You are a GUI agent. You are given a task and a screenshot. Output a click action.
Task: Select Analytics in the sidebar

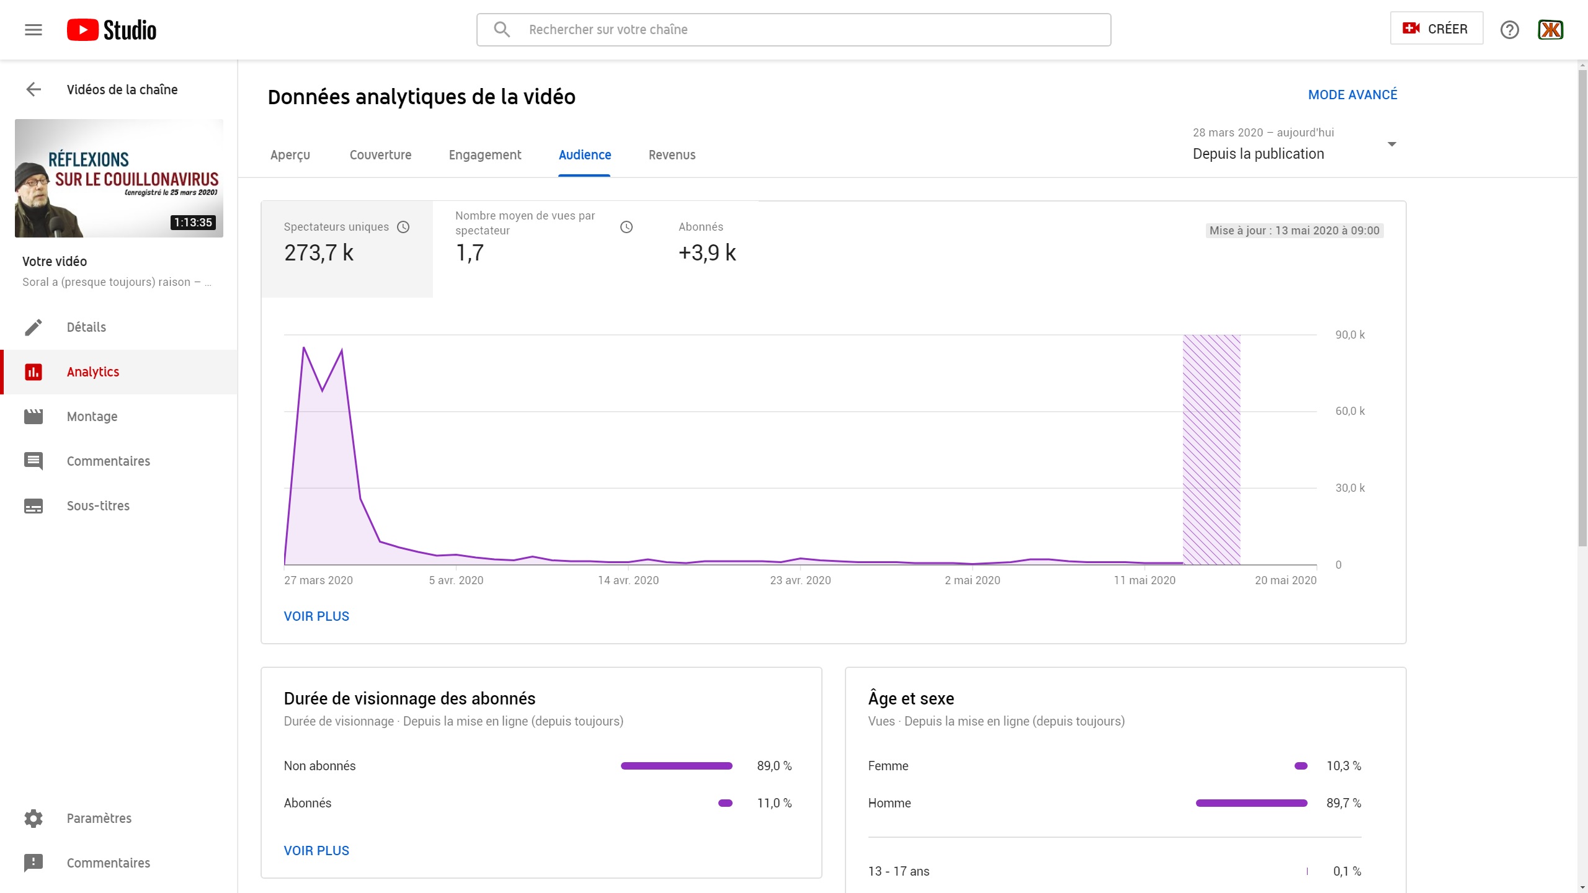(119, 372)
